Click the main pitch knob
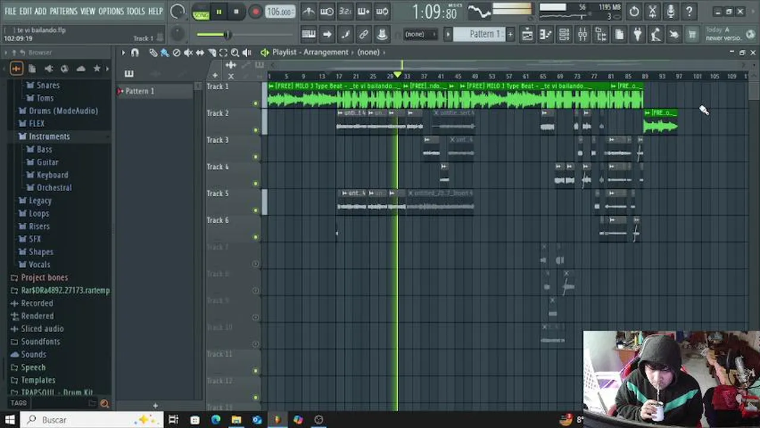Screen dimensions: 760x428 (178, 34)
